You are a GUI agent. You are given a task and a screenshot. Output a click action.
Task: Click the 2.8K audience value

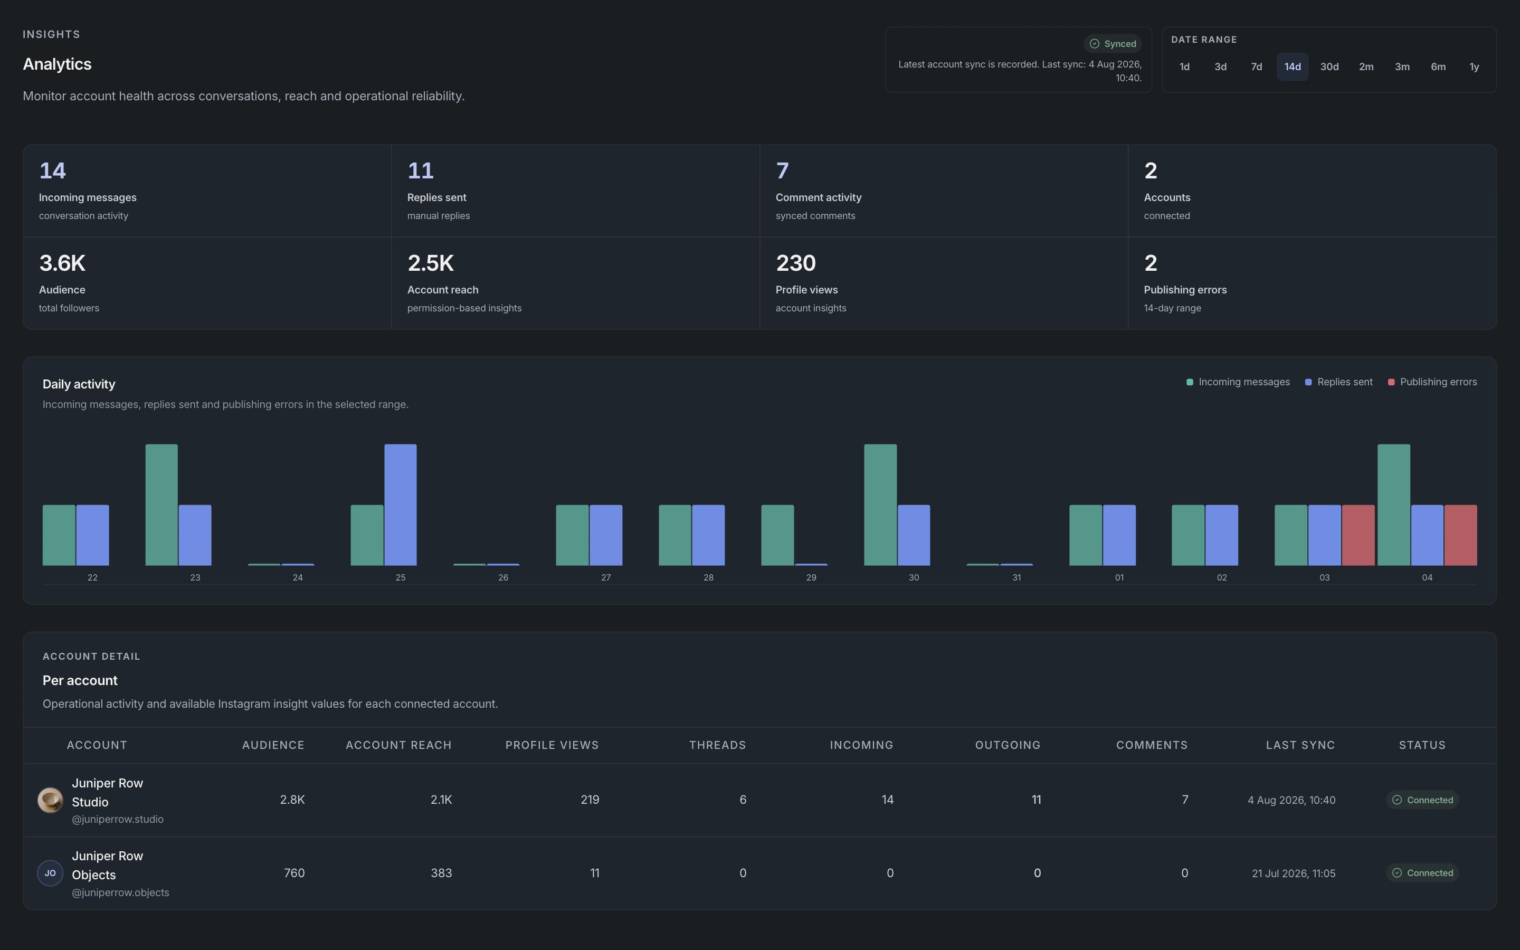coord(292,800)
